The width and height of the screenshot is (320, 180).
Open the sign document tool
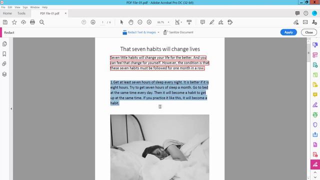(x=221, y=22)
